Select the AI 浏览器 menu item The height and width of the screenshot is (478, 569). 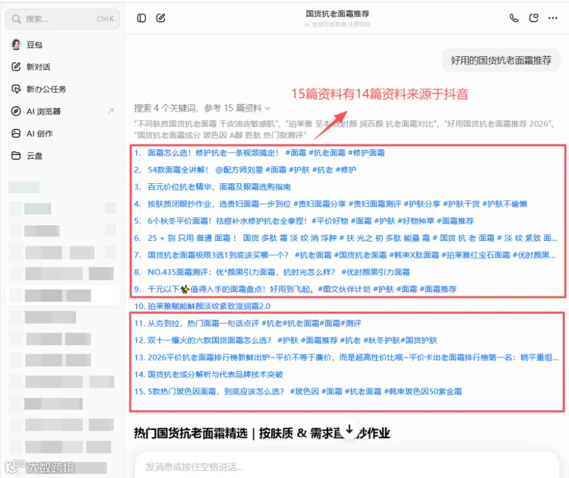pos(63,111)
